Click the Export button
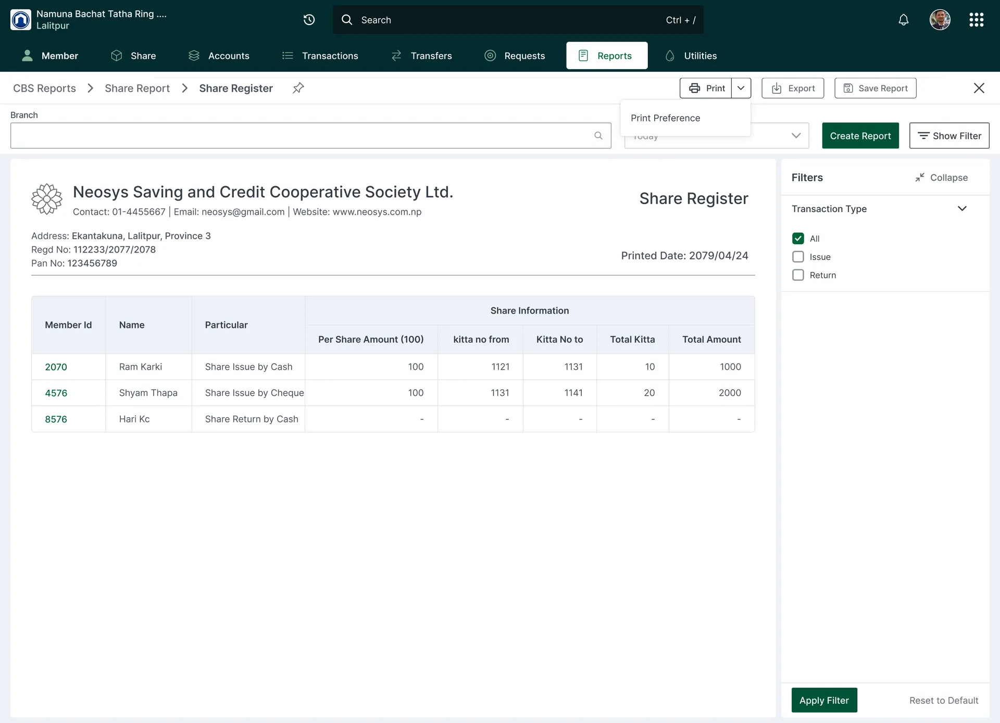The image size is (1000, 723). click(x=793, y=88)
